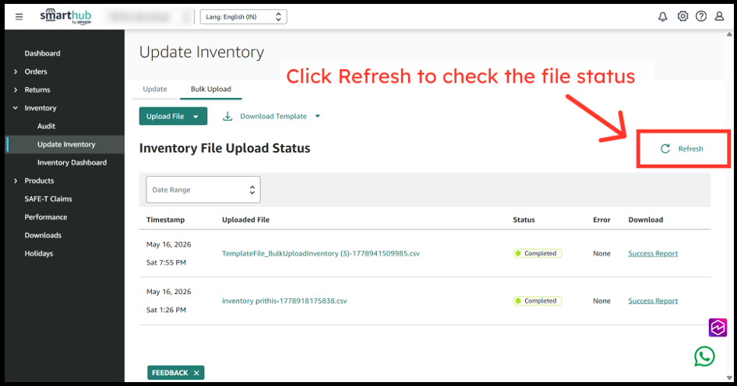Select Inventory Dashboard in the sidebar
The image size is (737, 386).
[72, 163]
